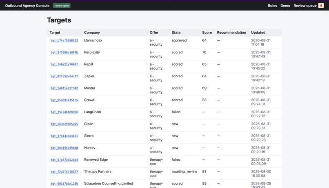The height and width of the screenshot is (188, 329).
Task: Open the Rules page
Action: 272,6
